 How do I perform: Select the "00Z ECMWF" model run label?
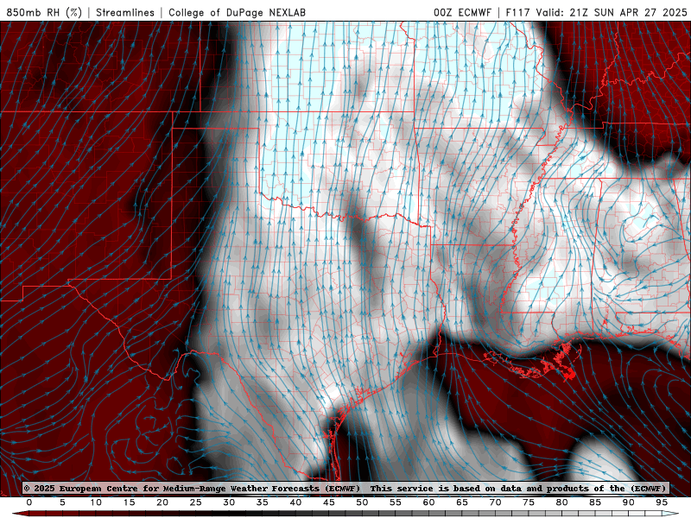pos(462,12)
